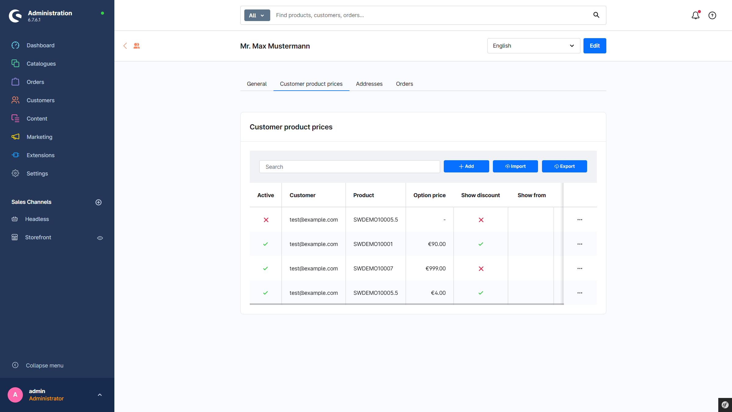Image resolution: width=732 pixels, height=412 pixels.
Task: Switch to the General tab
Action: 257,84
